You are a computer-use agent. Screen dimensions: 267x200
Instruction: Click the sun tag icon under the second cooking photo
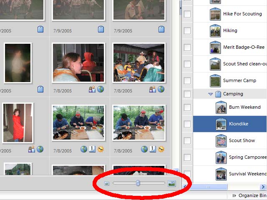[x=161, y=149]
